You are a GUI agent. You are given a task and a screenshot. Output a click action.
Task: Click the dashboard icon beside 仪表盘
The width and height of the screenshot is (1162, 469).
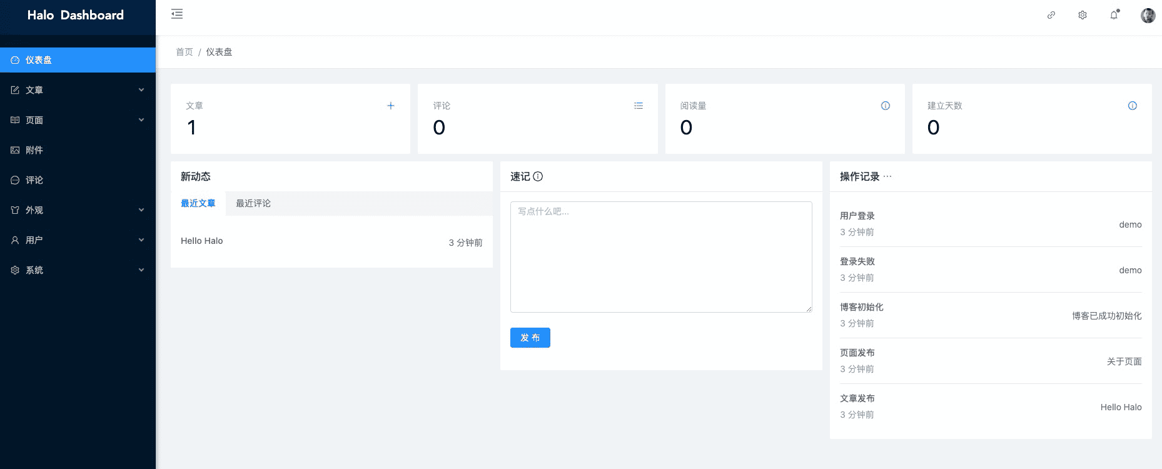[15, 60]
